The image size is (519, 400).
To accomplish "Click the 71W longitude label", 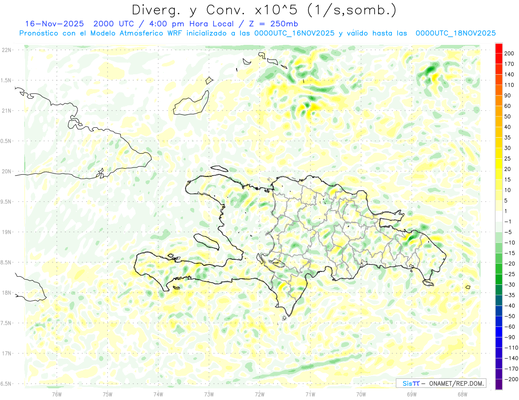I will [310, 394].
